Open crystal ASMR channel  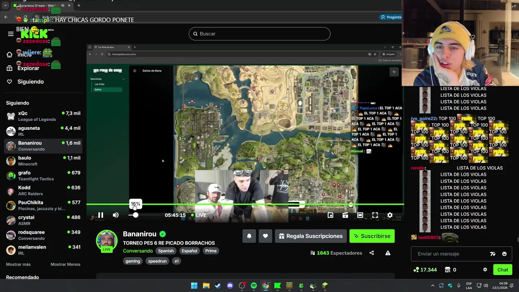tap(43, 220)
